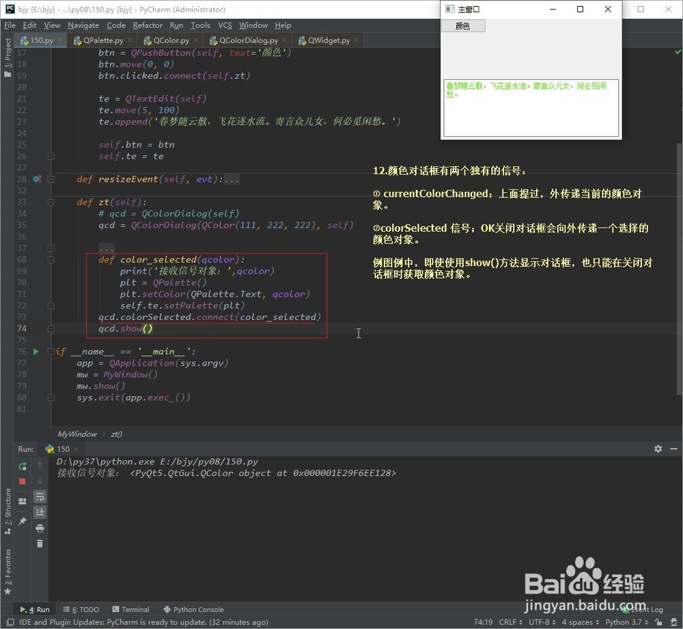
Task: Open the Event Log
Action: coord(643,609)
